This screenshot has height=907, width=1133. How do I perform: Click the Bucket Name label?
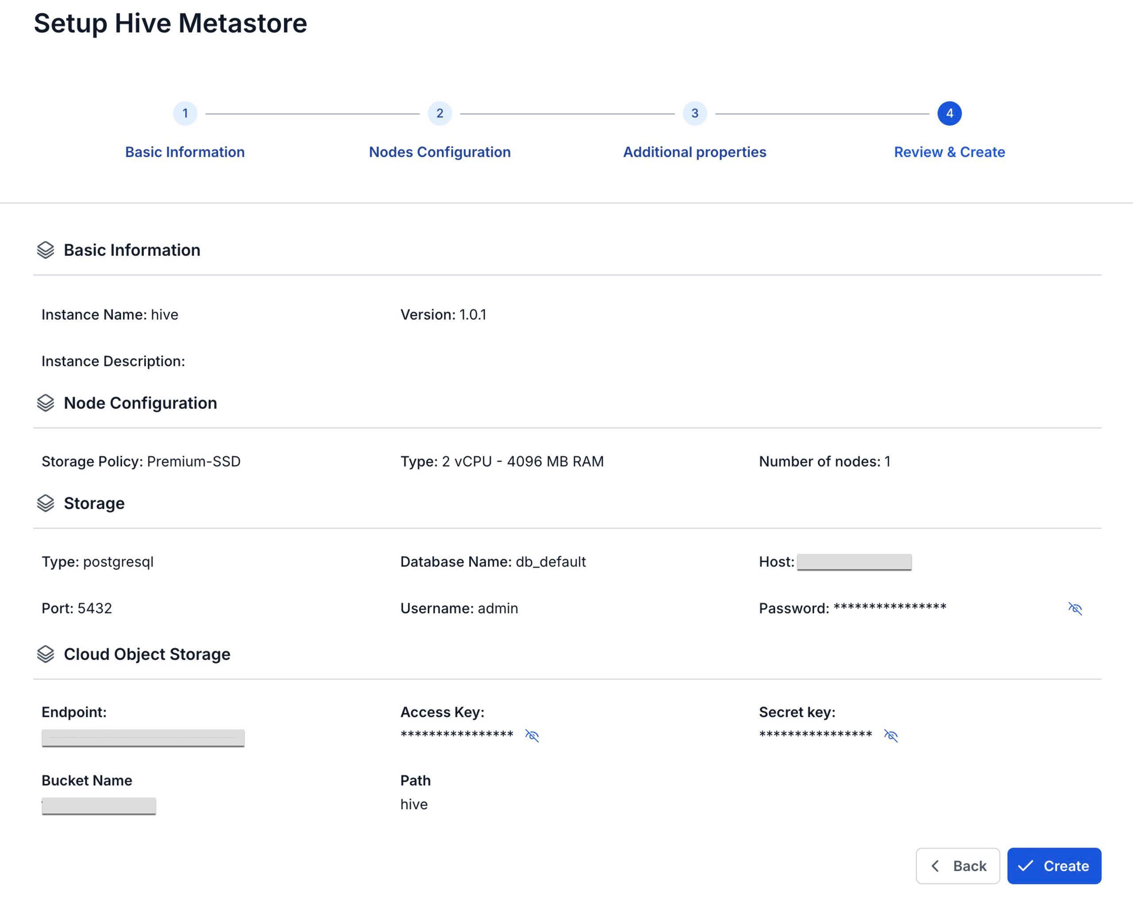coord(87,780)
